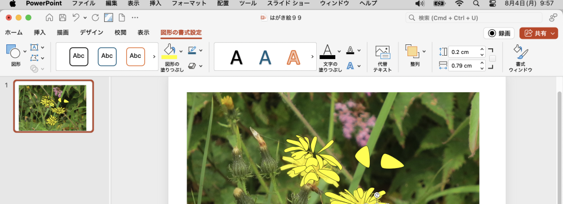Click the 図形 insert shapes icon
This screenshot has height=204, width=563.
tap(14, 52)
